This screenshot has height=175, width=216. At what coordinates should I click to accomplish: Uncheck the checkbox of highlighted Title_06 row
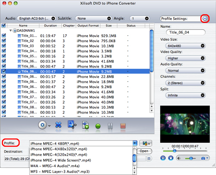tap(4, 71)
